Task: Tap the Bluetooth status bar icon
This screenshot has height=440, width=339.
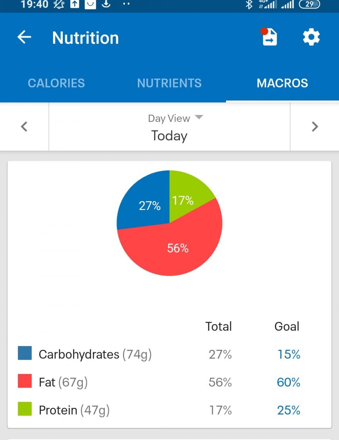Action: click(x=249, y=5)
